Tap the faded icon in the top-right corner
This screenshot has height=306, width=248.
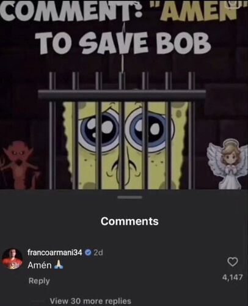[x=232, y=4]
